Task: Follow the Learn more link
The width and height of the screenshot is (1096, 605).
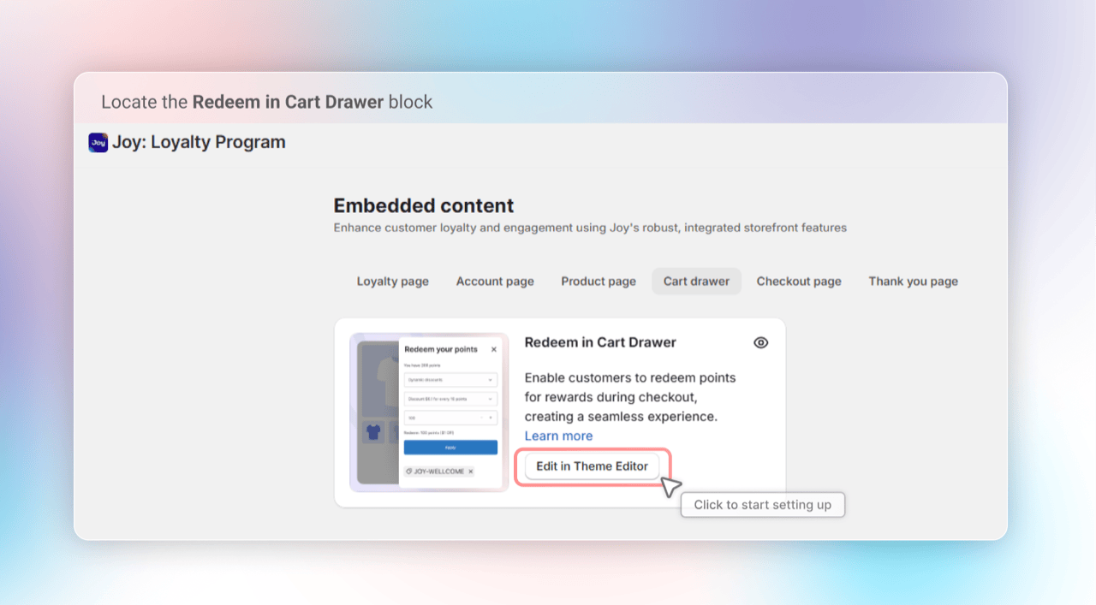Action: click(558, 436)
